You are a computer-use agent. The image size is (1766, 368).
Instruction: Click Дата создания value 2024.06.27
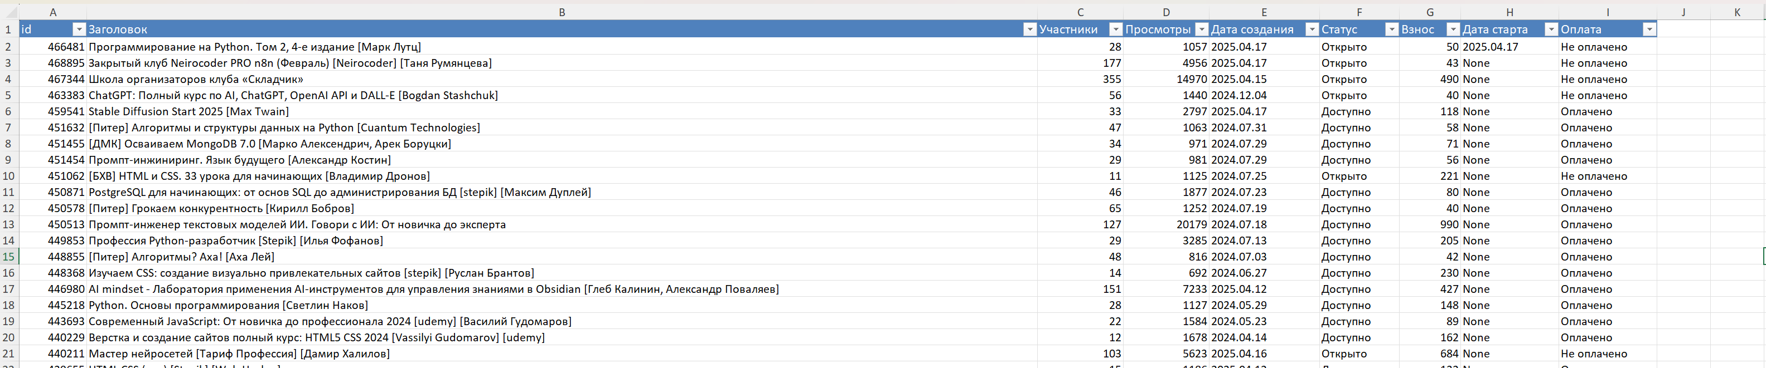(1264, 273)
